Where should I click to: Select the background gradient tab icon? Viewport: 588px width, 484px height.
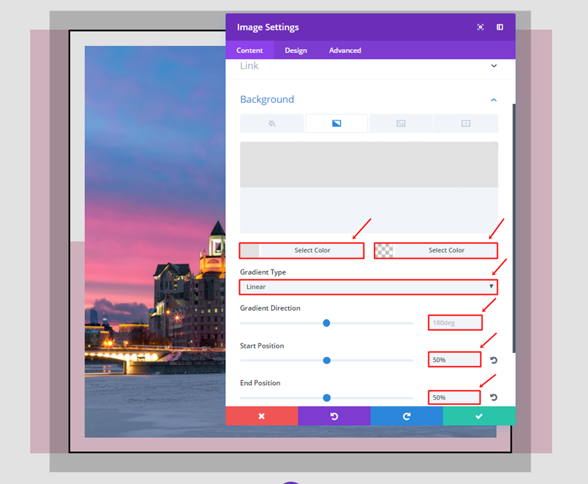(336, 124)
